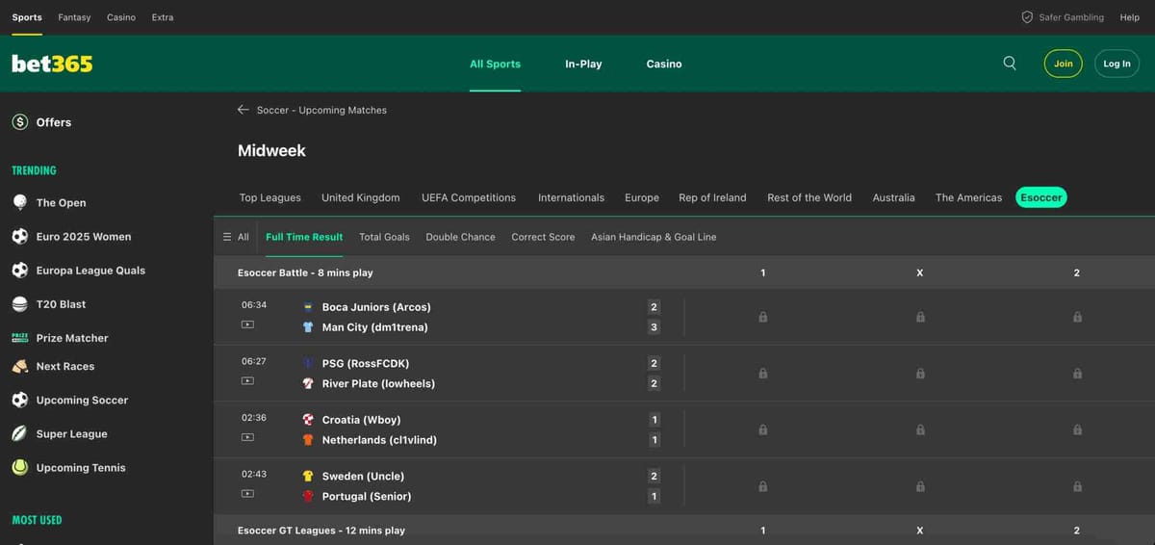Image resolution: width=1155 pixels, height=545 pixels.
Task: Click the T20 Blast cricket icon
Action: click(19, 303)
